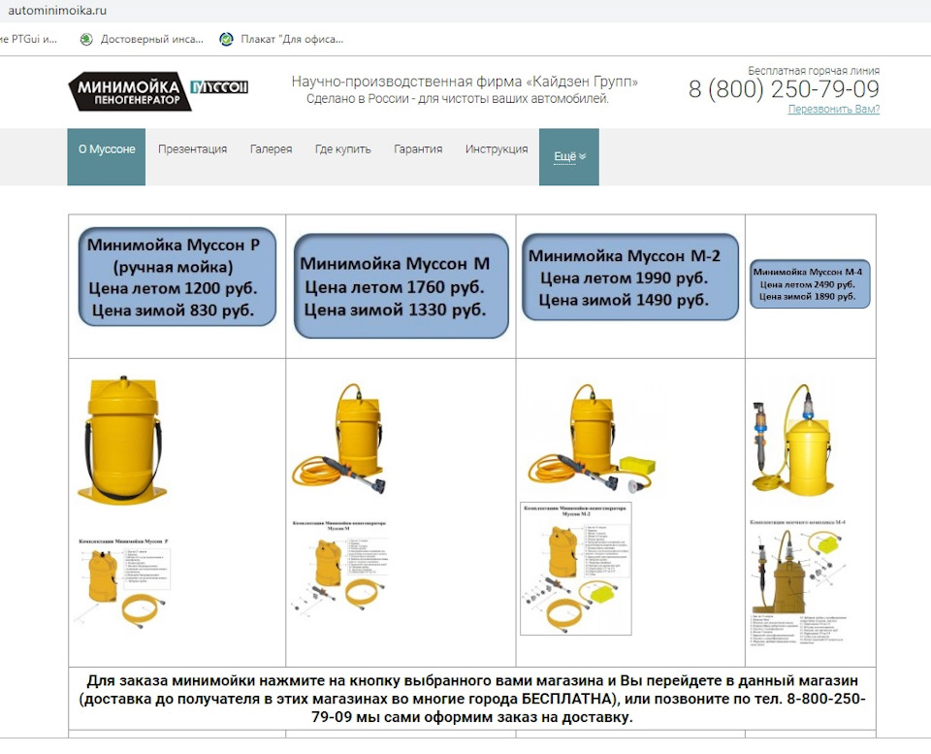Open the Муссон Р yellow tank photo
The width and height of the screenshot is (931, 754).
pos(122,440)
